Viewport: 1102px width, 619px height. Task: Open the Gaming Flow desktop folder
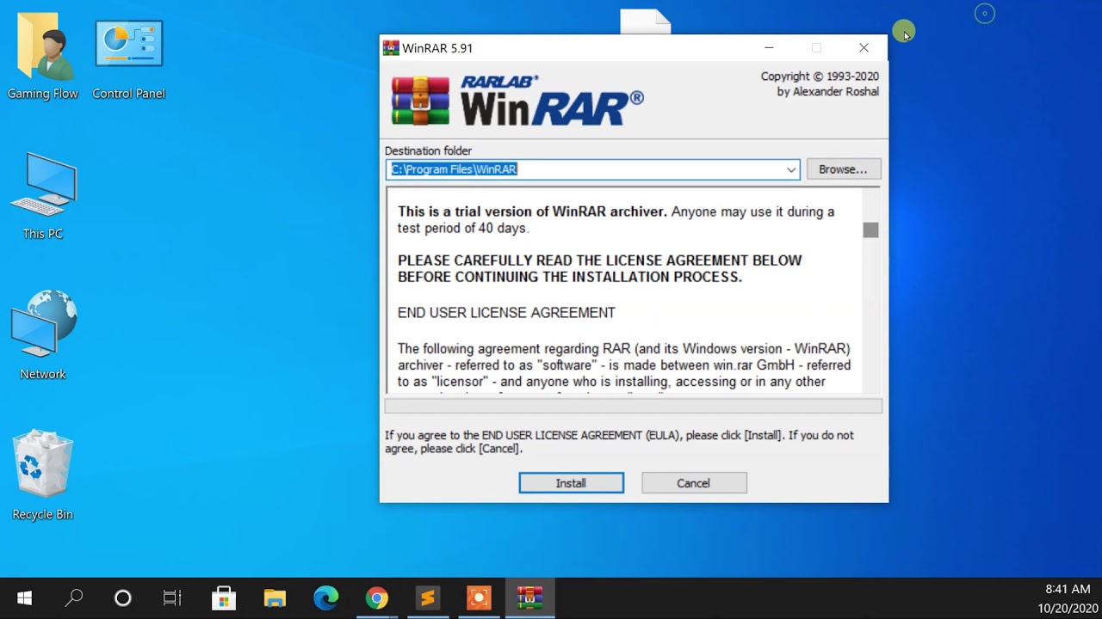tap(43, 57)
